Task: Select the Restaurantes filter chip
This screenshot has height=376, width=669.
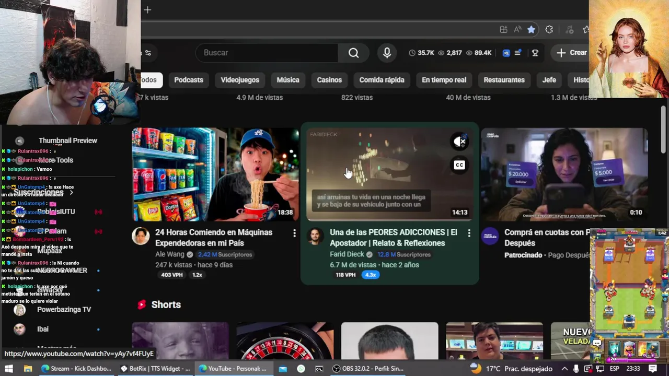Action: tap(504, 80)
